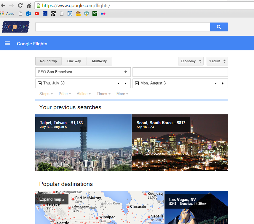Click the empty destination field
Viewport: 254px width, 224px height.
tap(180, 72)
